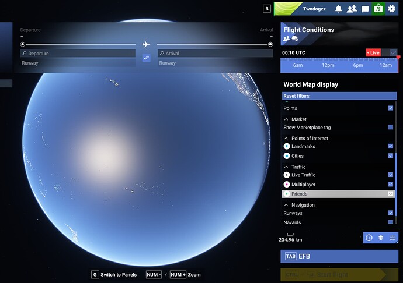Enable Show Marketplace tag checkbox

391,127
